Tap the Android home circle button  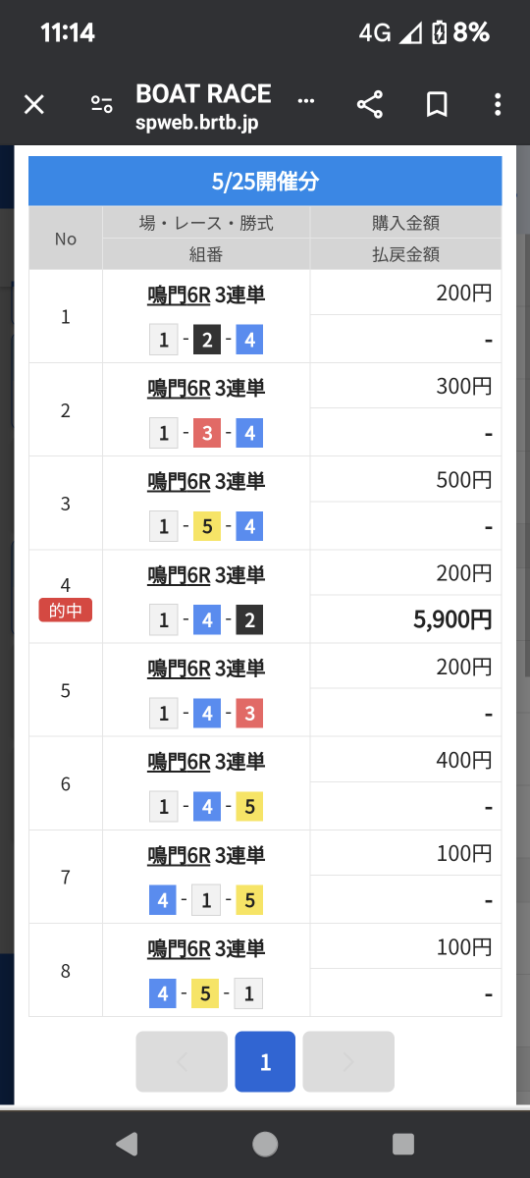pos(265,1144)
